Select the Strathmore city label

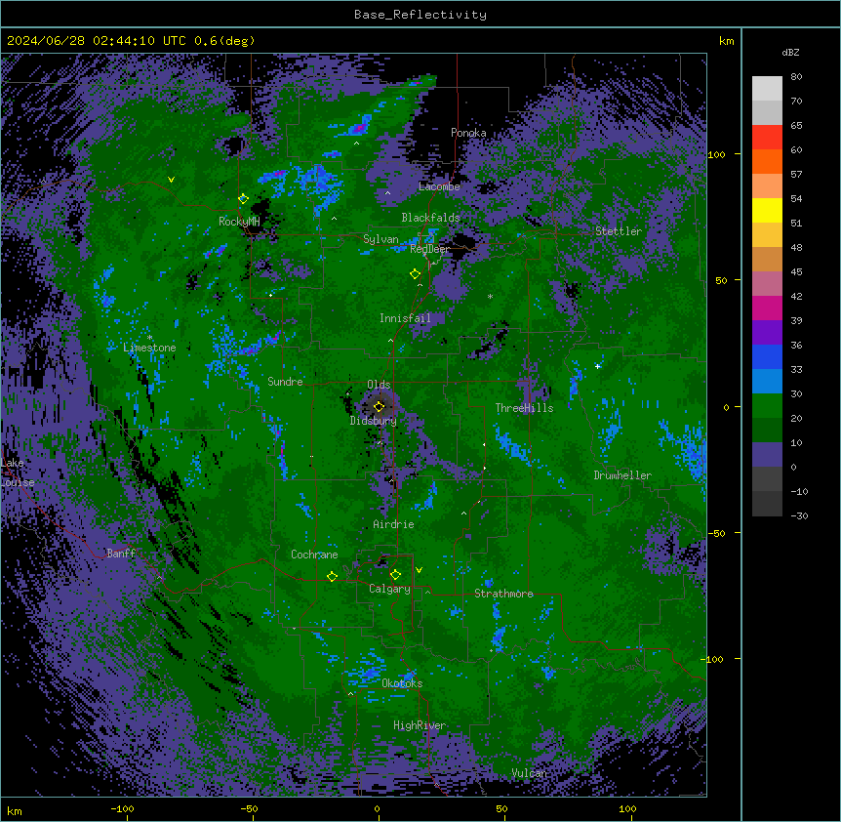(503, 594)
